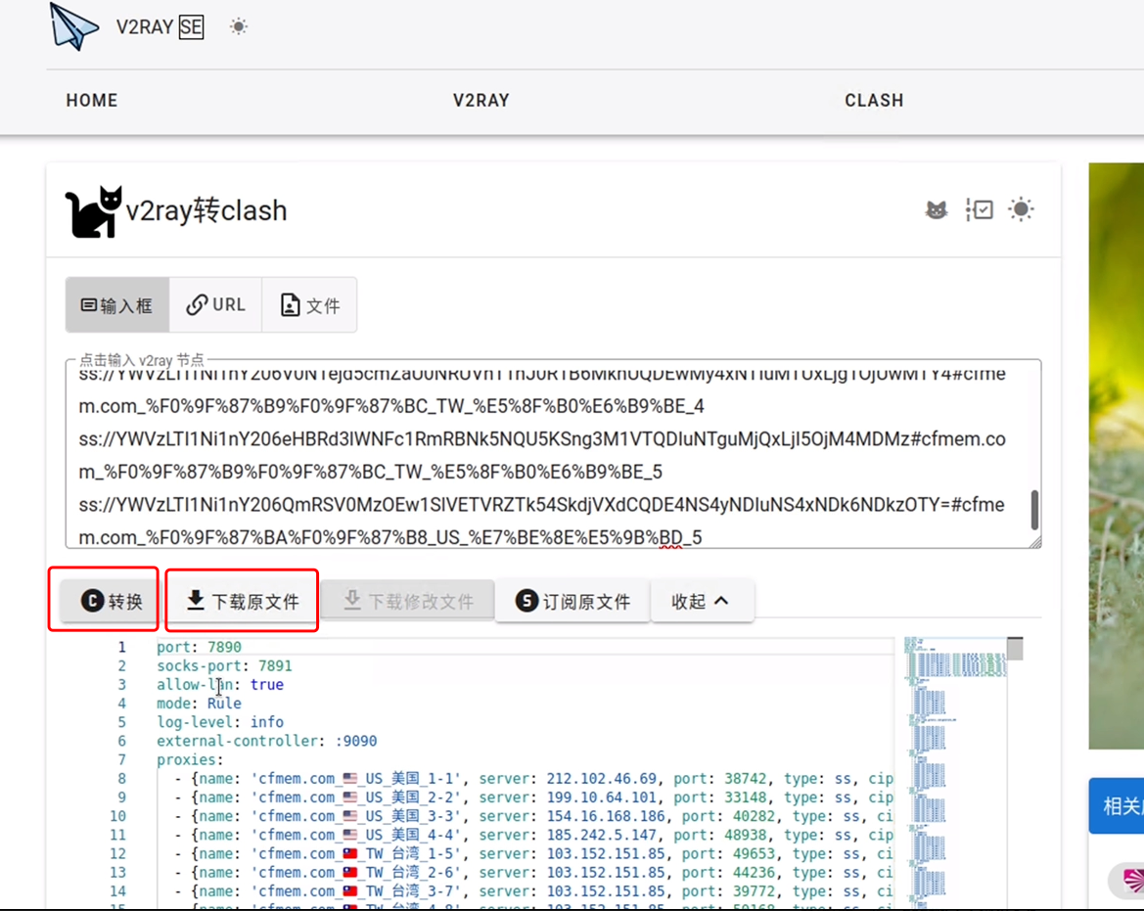1144x911 pixels.
Task: Click inside the v2ray node input textarea
Action: pos(553,454)
